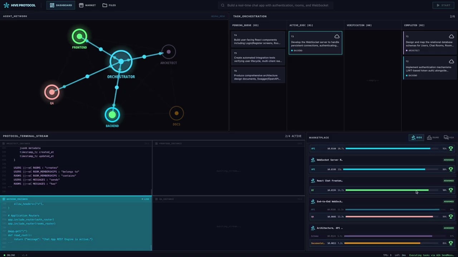
Task: Open the Files tab
Action: tap(109, 5)
